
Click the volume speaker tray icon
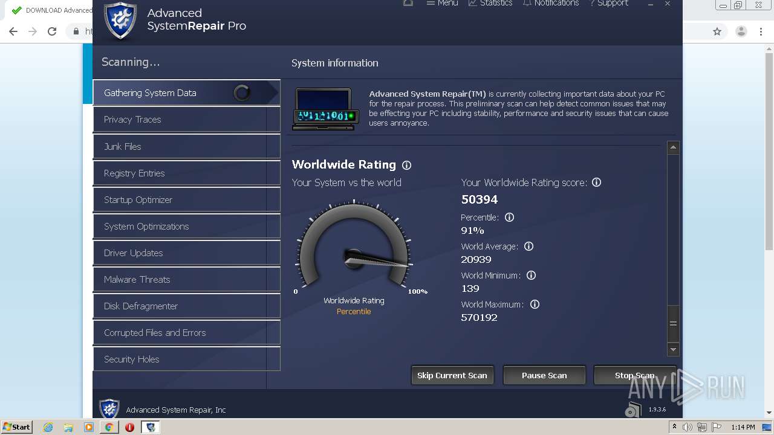coord(688,427)
